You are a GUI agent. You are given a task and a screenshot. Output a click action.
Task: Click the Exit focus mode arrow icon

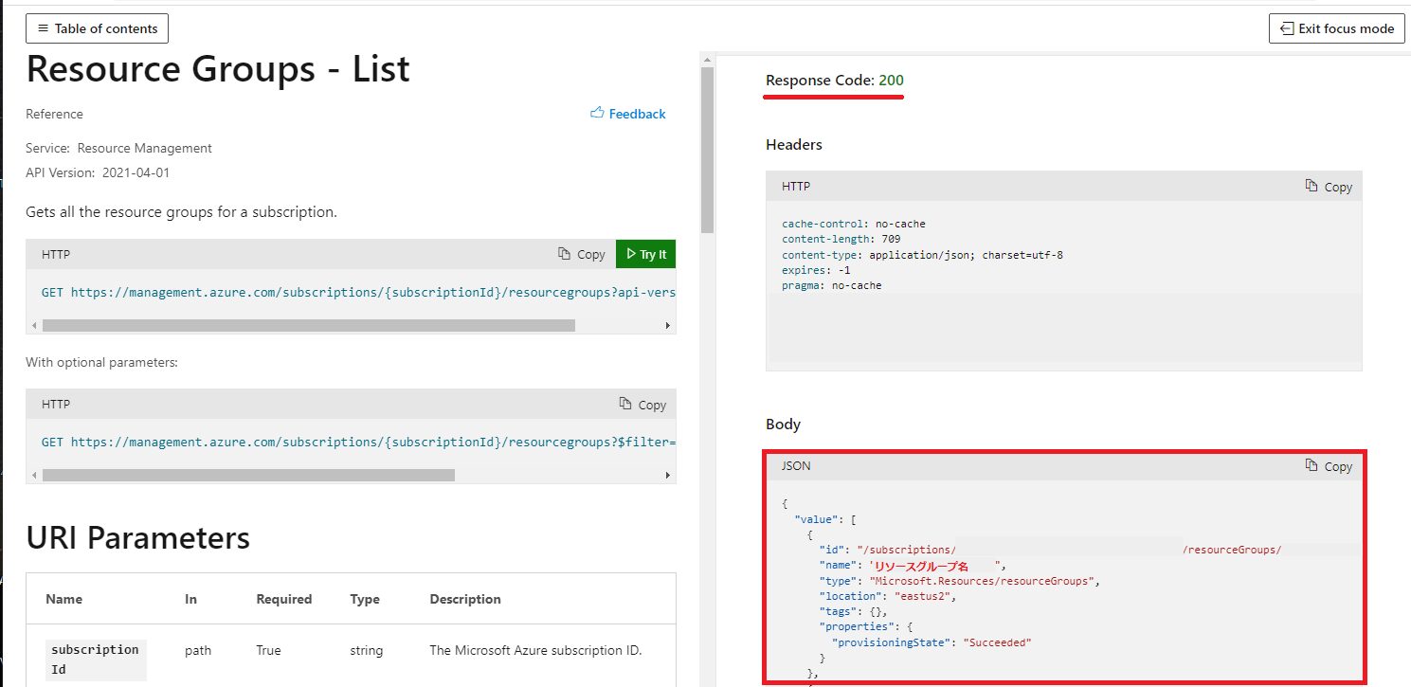(x=1287, y=28)
